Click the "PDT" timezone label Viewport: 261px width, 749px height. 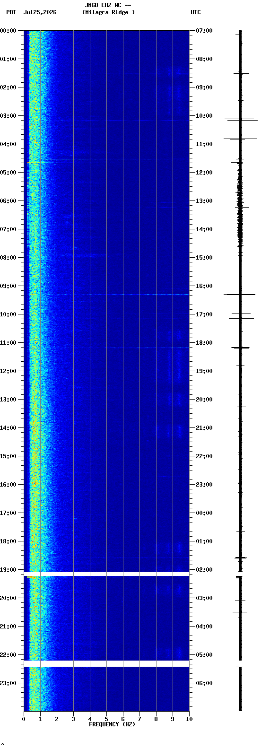11,12
